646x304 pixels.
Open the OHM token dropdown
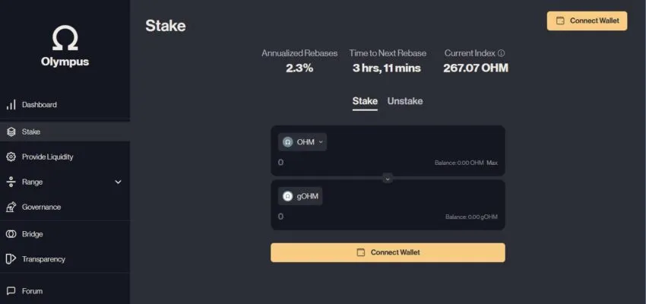[302, 142]
